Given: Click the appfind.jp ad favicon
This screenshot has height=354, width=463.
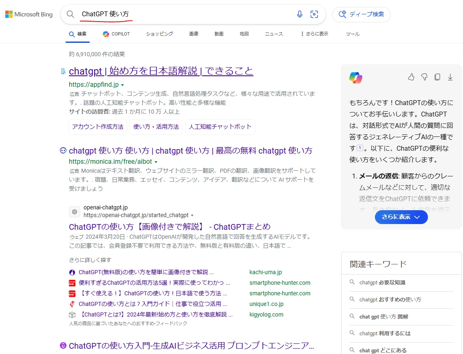Looking at the screenshot, I should coord(63,71).
